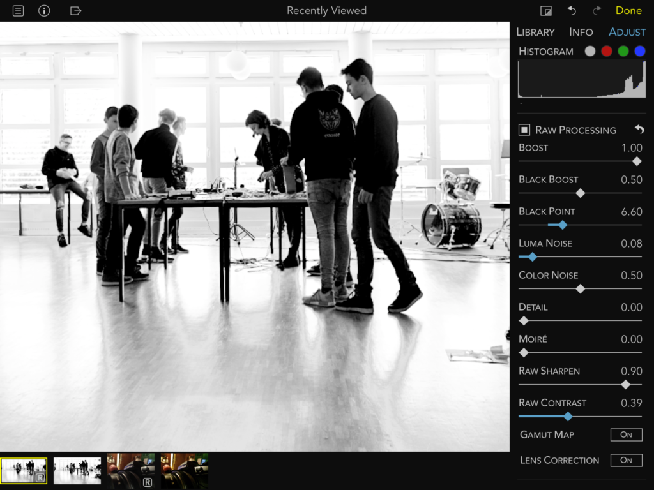Click the histogram graph
Image resolution: width=654 pixels, height=490 pixels.
(x=582, y=80)
